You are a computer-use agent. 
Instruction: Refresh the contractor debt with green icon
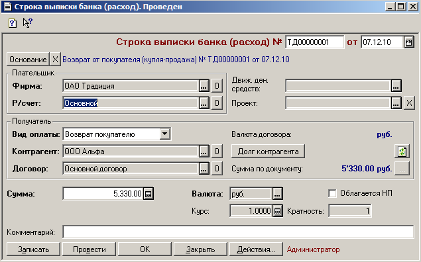pos(402,152)
